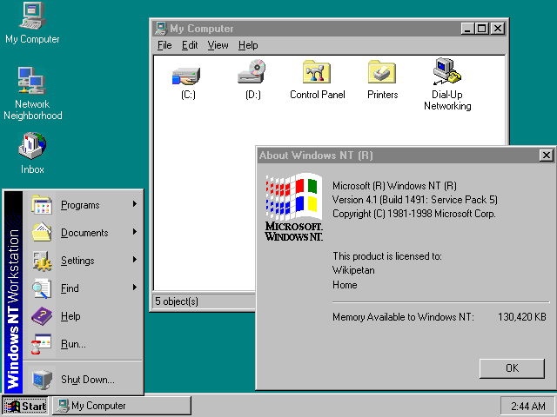The width and height of the screenshot is (557, 417).
Task: Choose Run... label in the Start menu
Action: (73, 344)
